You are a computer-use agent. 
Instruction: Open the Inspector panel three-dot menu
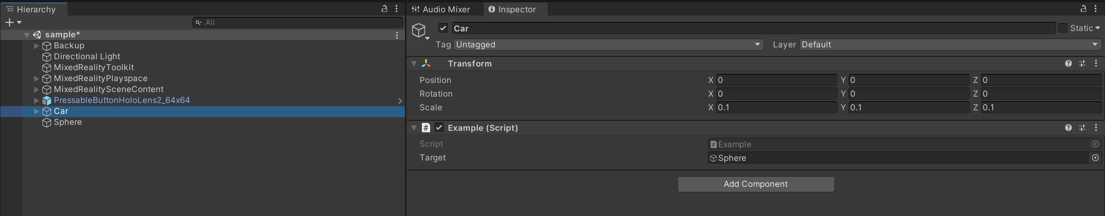coord(1095,9)
